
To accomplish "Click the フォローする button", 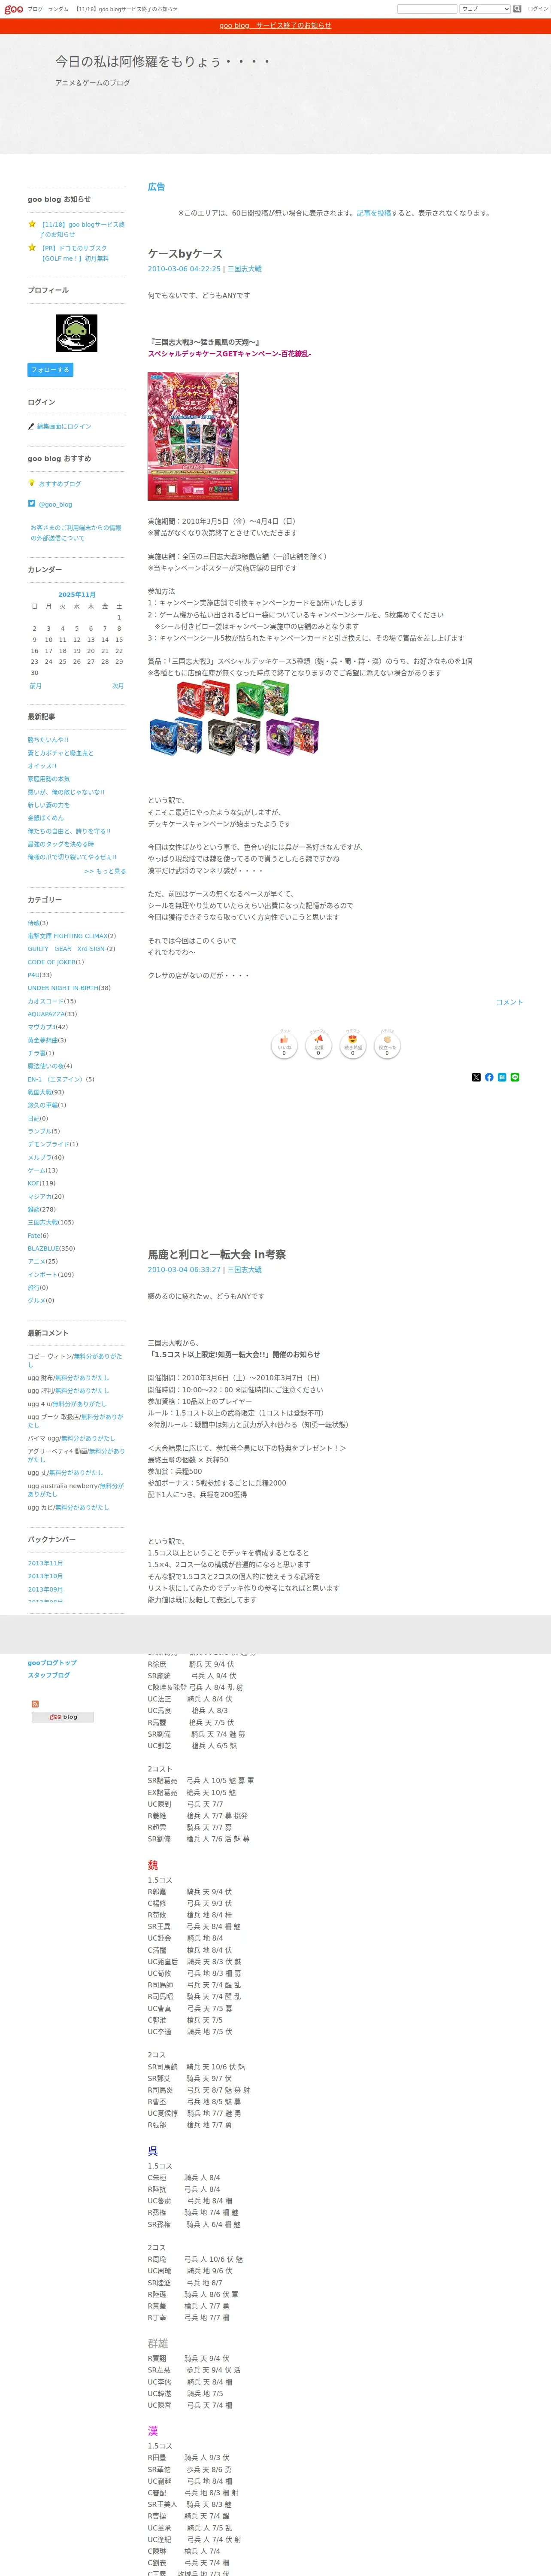I will click(x=50, y=370).
